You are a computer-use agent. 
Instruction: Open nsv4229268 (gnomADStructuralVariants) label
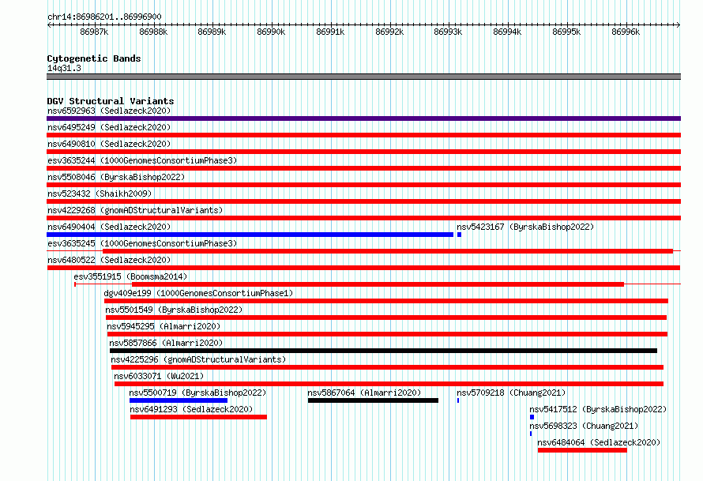click(135, 210)
